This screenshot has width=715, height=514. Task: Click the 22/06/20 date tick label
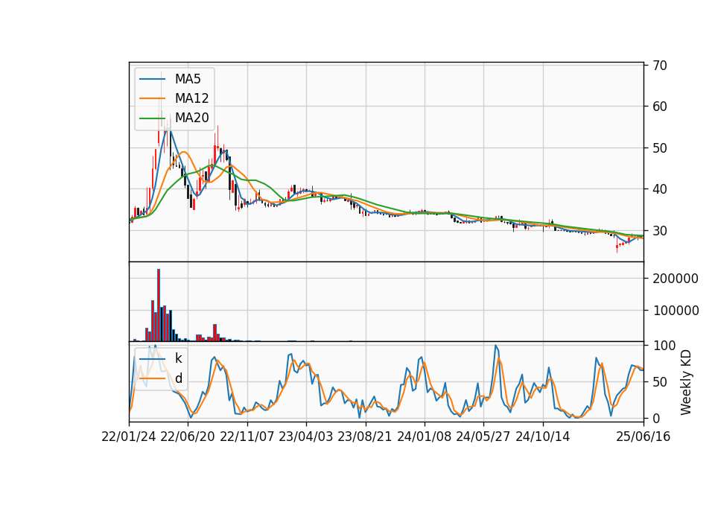click(188, 437)
